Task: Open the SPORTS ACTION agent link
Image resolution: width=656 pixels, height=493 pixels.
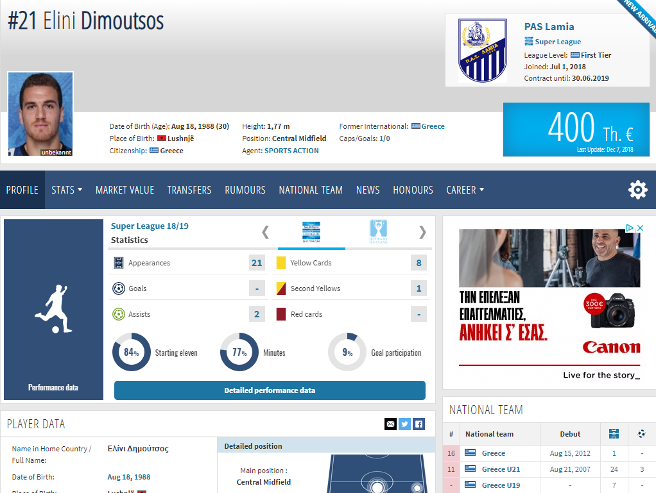Action: point(291,151)
